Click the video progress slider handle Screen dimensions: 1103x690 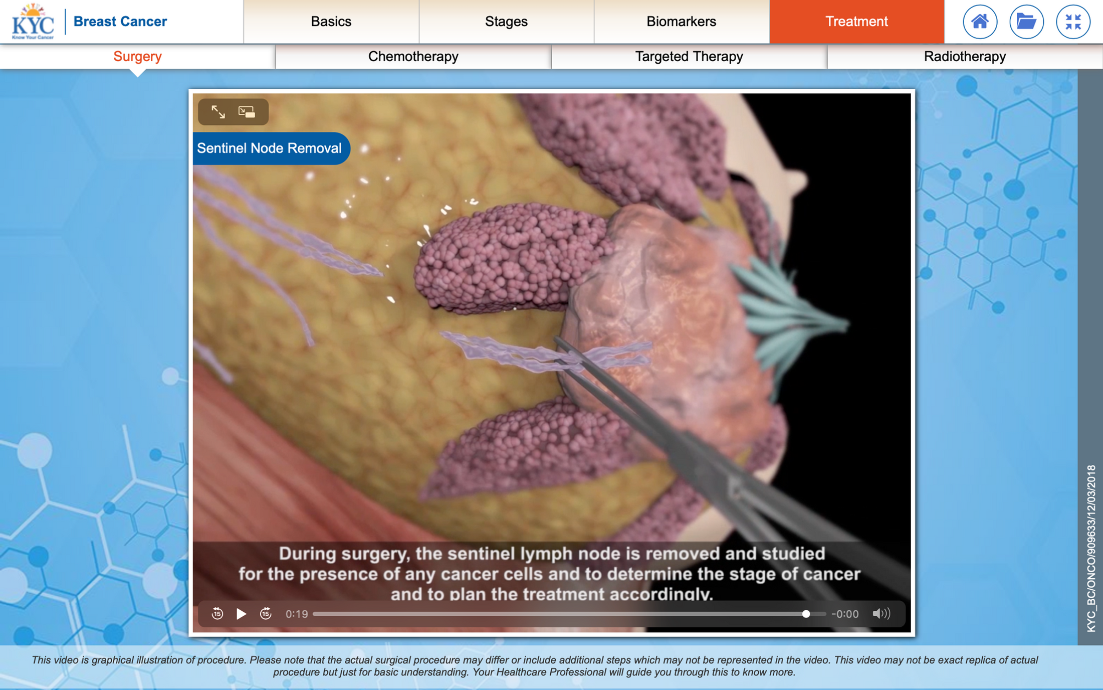coord(806,614)
